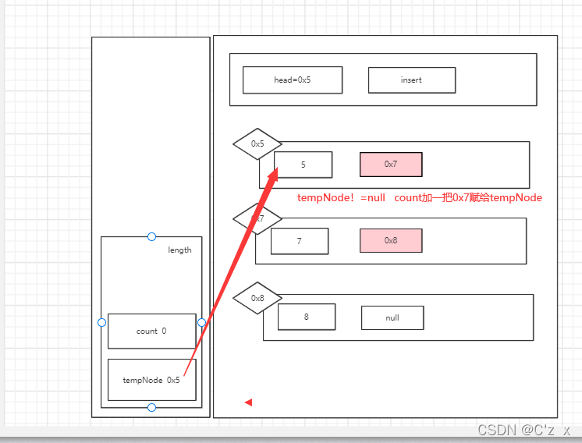
Task: Select the tempNode 0x5 box
Action: tap(152, 380)
